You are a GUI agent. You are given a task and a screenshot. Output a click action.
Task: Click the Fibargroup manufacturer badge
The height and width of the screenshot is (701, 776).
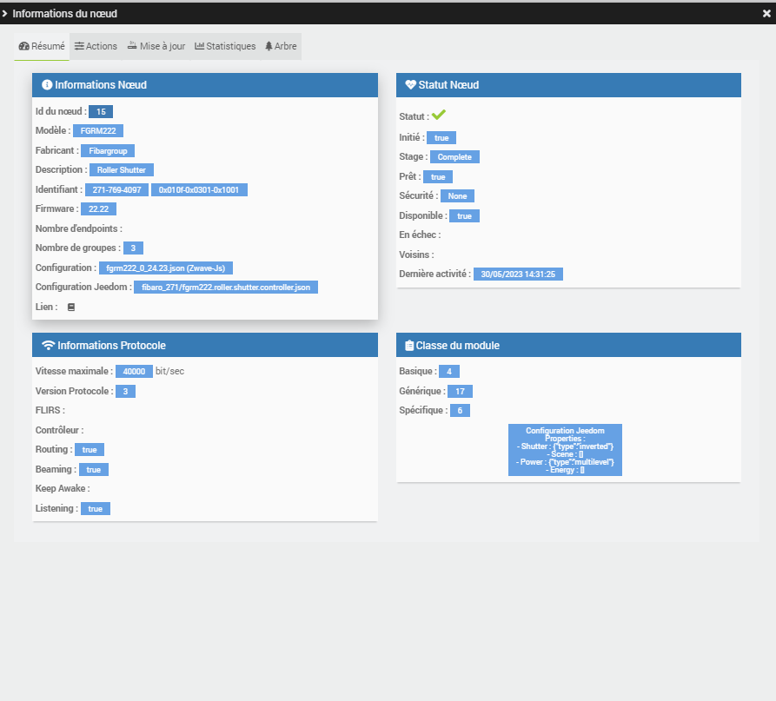(108, 151)
